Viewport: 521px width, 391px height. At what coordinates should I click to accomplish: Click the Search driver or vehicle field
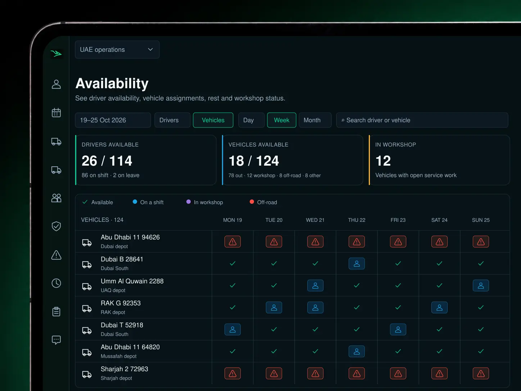click(422, 120)
